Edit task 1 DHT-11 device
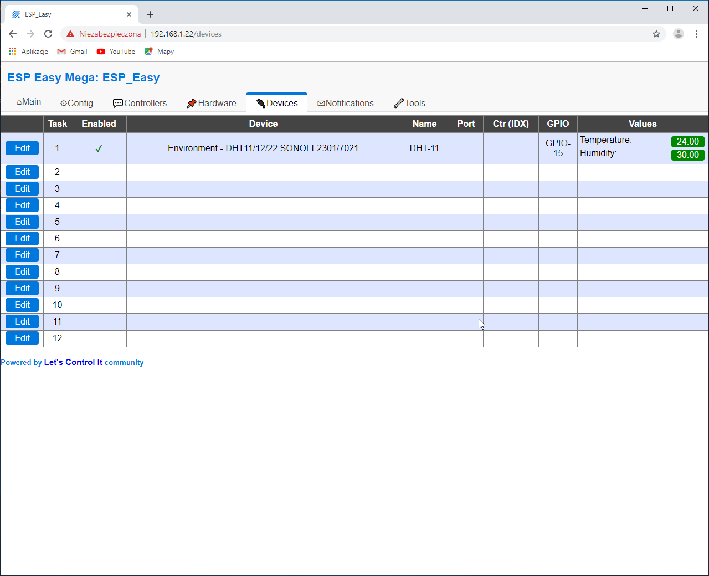 tap(22, 148)
